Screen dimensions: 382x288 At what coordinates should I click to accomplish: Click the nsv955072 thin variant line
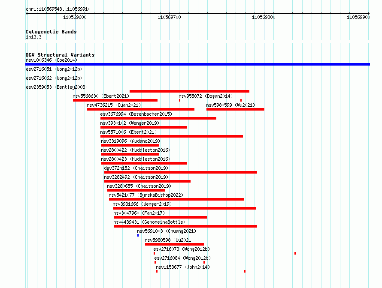210,100
